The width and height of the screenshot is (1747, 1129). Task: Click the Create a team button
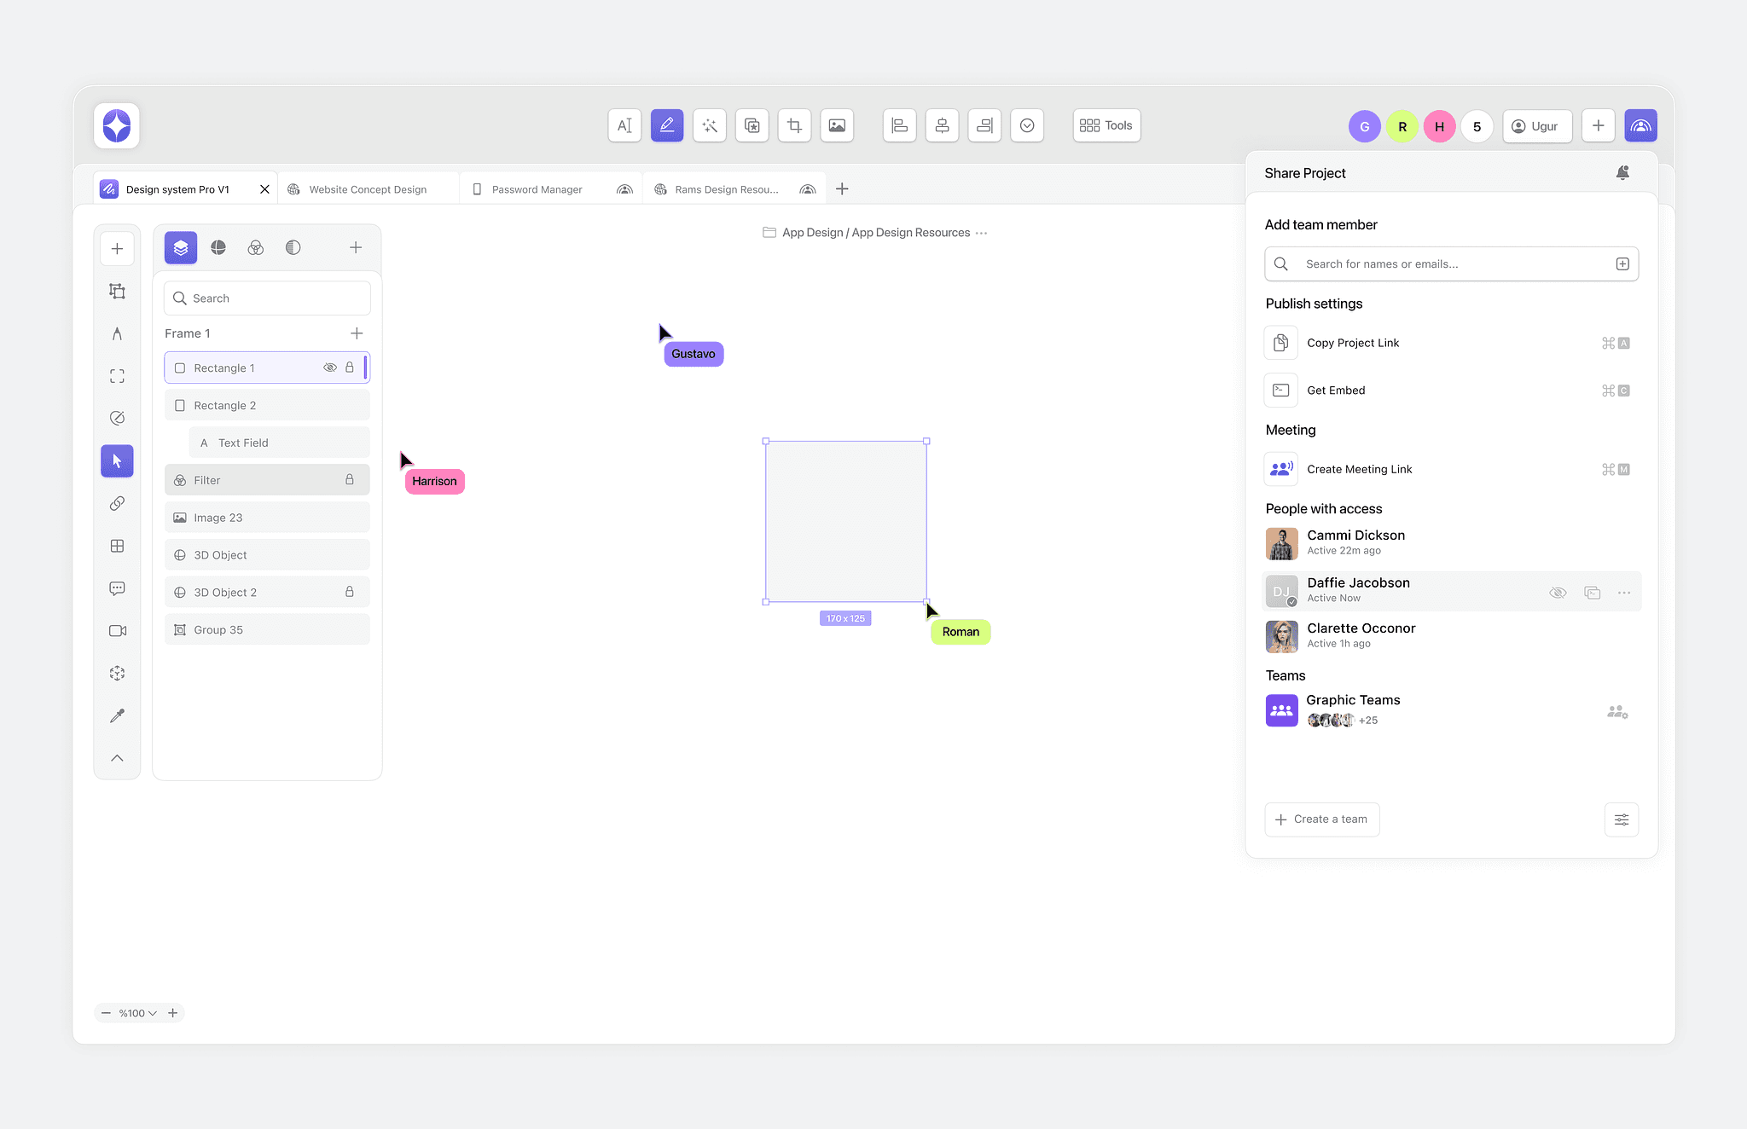pos(1320,819)
